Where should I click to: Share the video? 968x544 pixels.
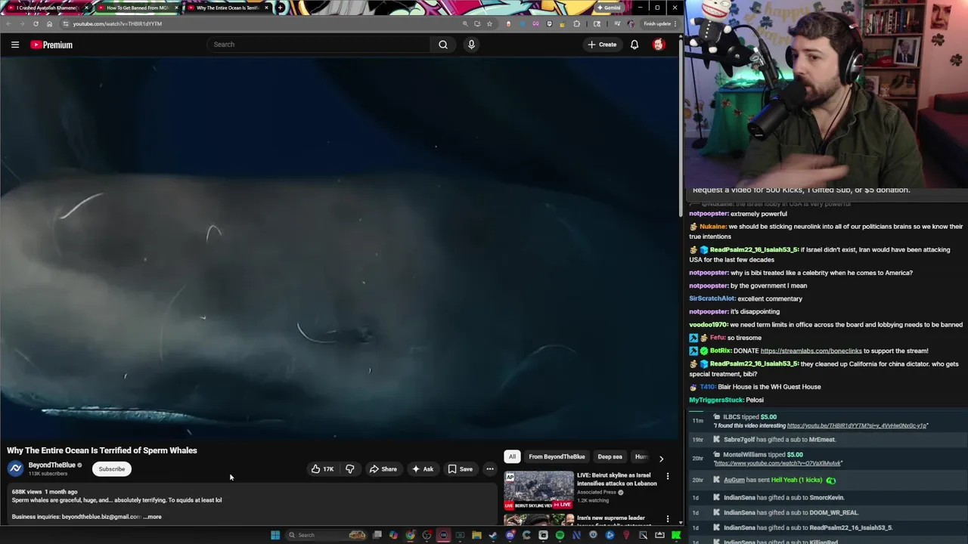[x=383, y=469]
